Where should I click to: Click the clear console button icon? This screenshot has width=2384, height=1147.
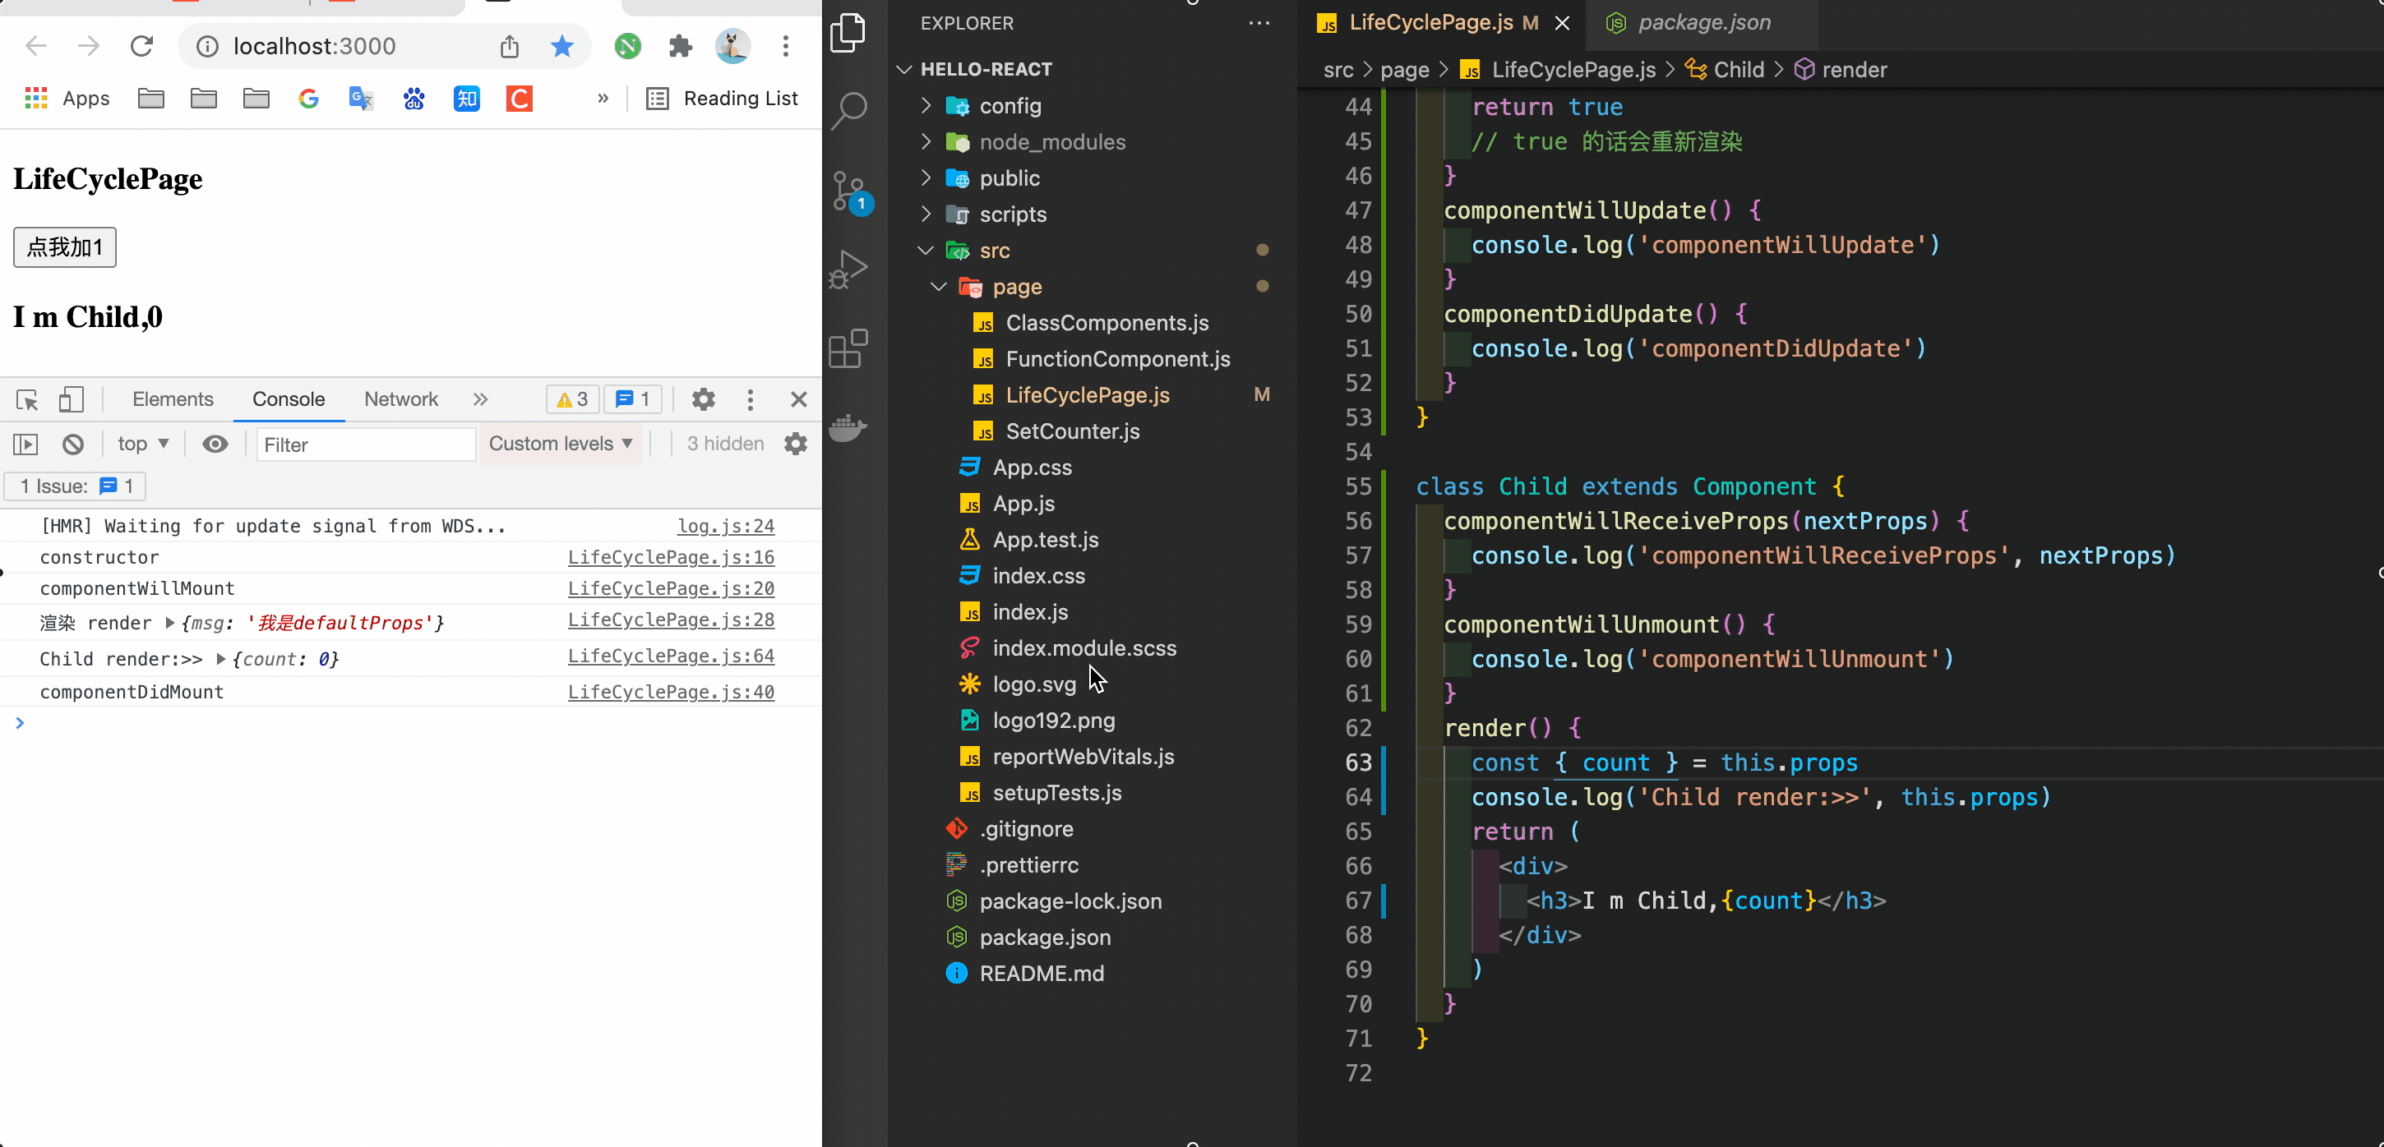pyautogui.click(x=72, y=444)
